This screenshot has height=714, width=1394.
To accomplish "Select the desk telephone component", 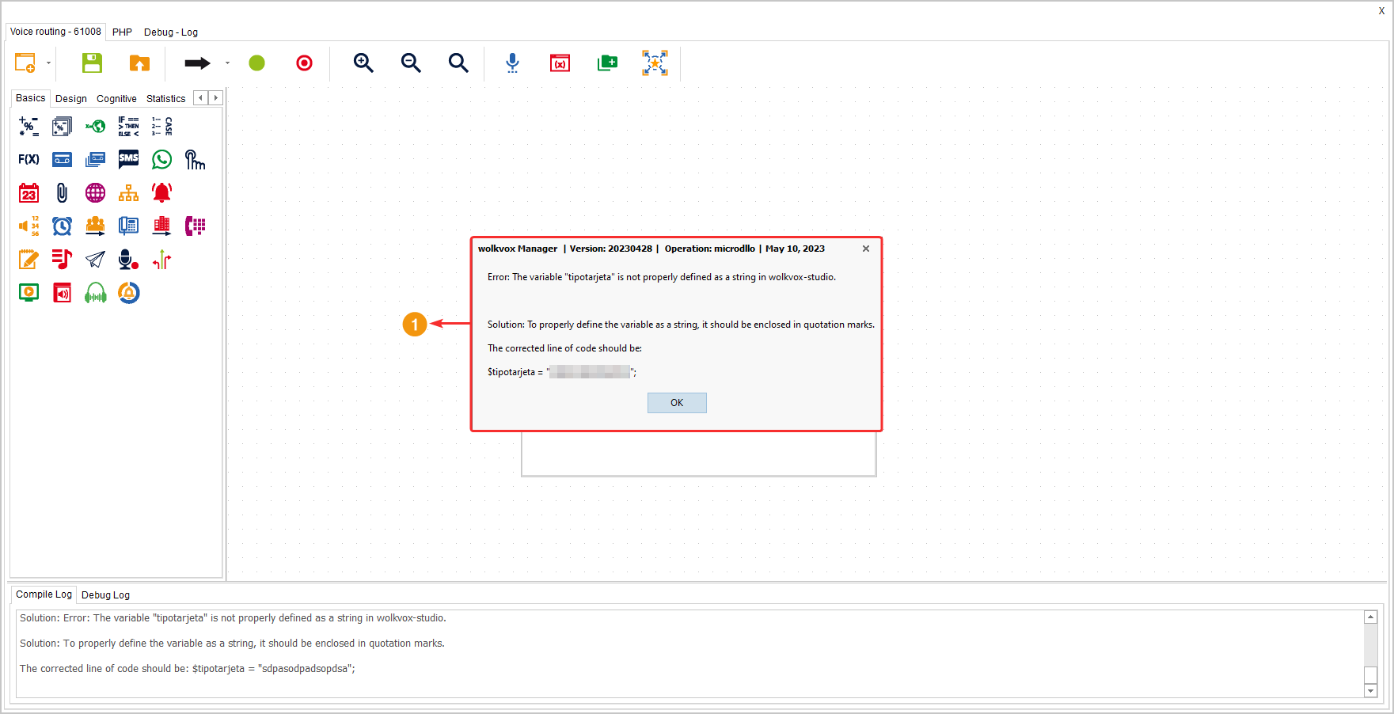I will coord(128,226).
